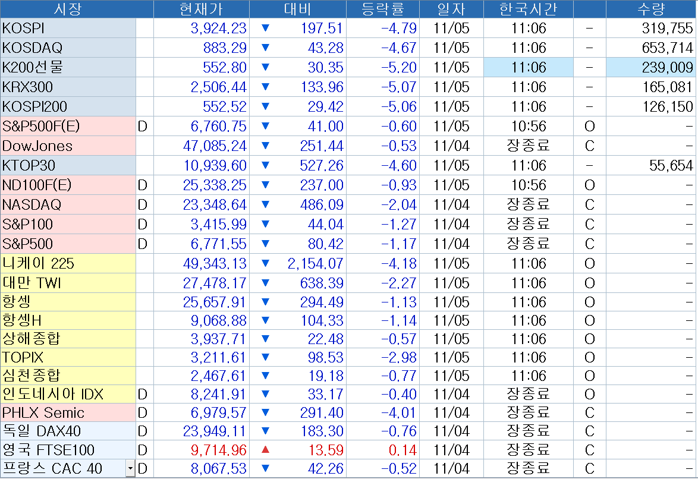This screenshot has width=698, height=479.
Task: Sort by the 시장 column header
Action: click(68, 9)
